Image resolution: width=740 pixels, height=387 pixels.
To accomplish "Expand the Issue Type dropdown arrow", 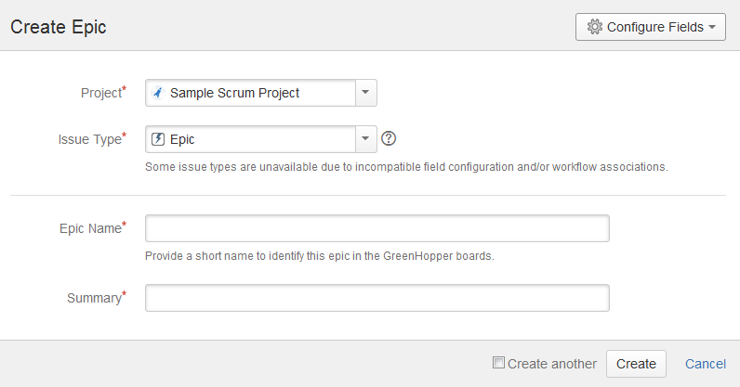I will click(365, 139).
